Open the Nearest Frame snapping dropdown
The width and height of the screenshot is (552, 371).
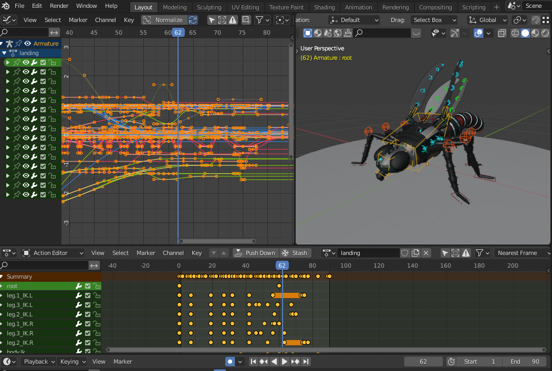click(522, 252)
